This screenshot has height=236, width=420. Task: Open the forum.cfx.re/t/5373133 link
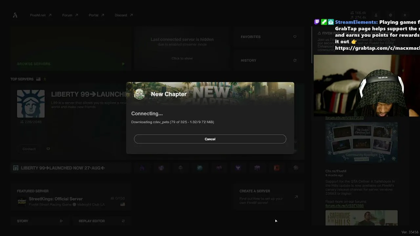[x=345, y=118]
